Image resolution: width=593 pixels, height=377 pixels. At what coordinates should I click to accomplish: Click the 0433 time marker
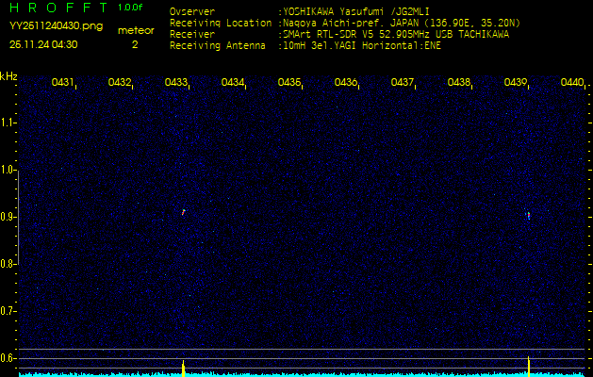point(176,83)
